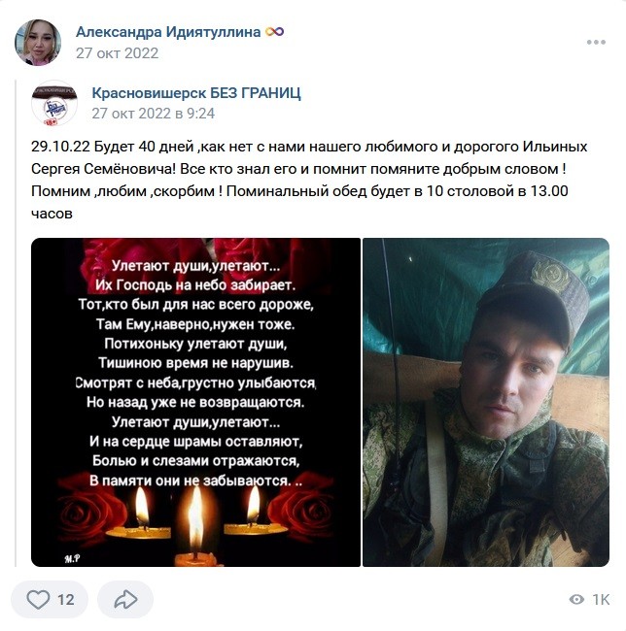Viewport: 626px width, 631px height.
Task: Open the three-dots post options menu
Action: pyautogui.click(x=596, y=43)
